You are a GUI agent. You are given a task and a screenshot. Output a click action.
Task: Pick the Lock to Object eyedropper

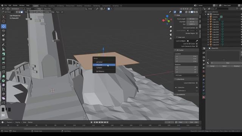click(x=197, y=41)
